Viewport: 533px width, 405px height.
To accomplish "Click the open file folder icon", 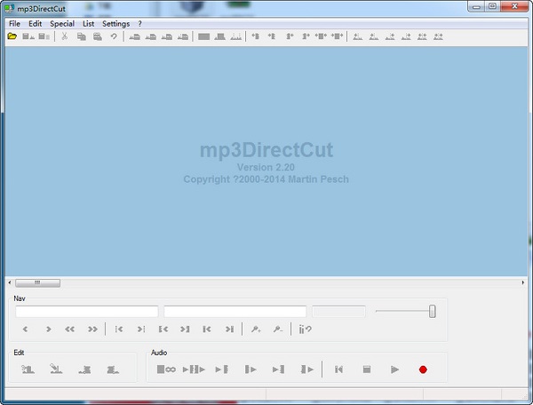I will tap(12, 36).
